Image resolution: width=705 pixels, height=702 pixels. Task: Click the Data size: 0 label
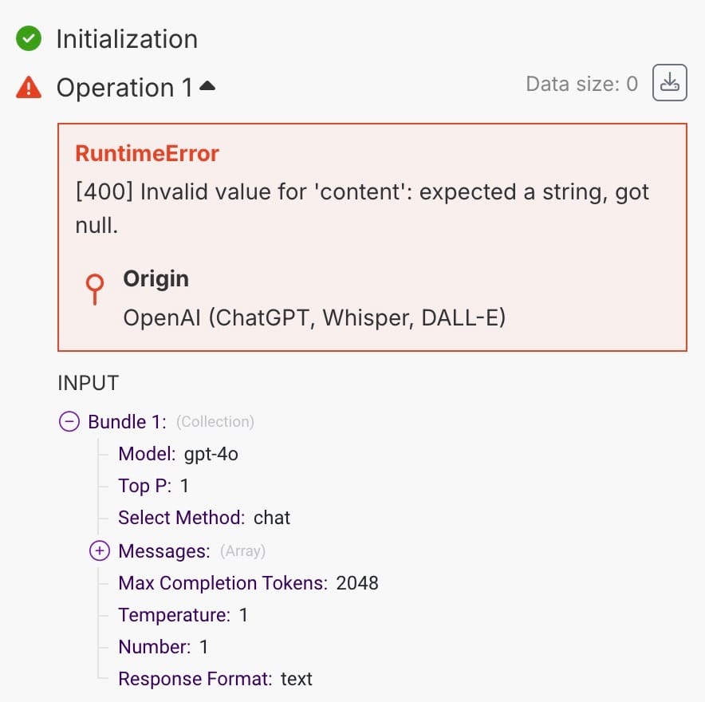[582, 84]
